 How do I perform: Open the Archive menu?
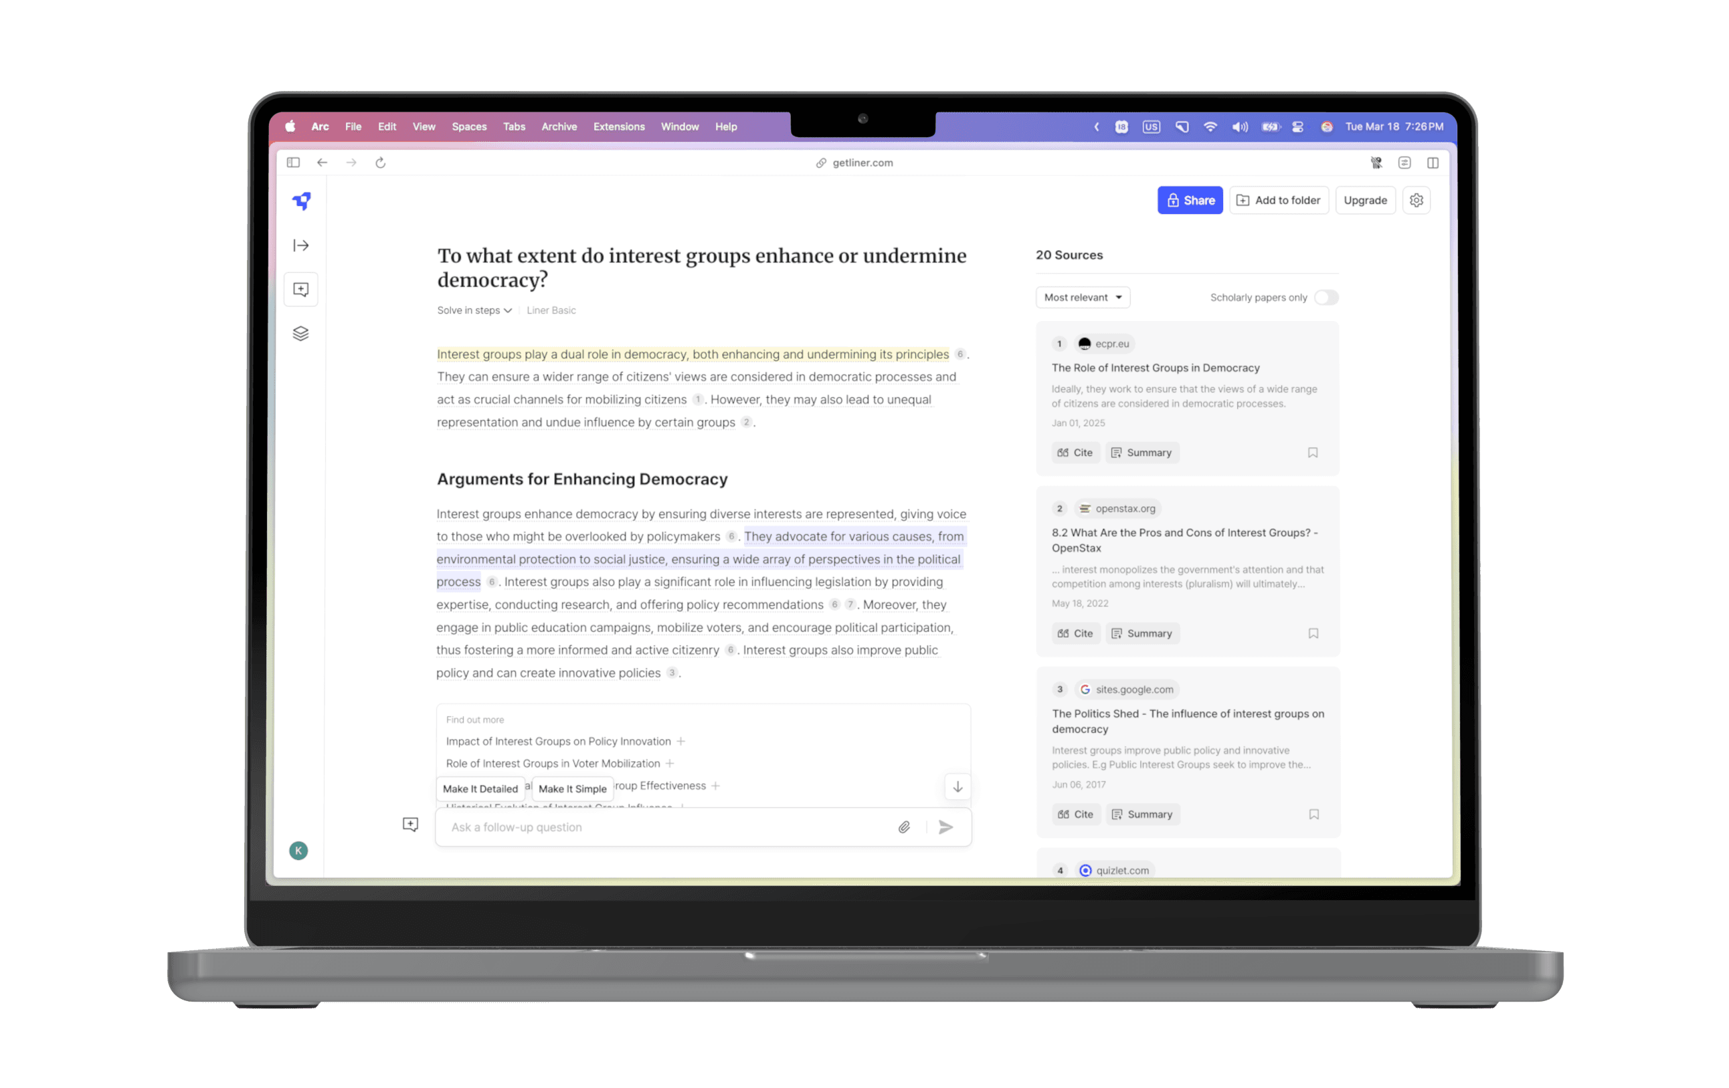pos(559,126)
